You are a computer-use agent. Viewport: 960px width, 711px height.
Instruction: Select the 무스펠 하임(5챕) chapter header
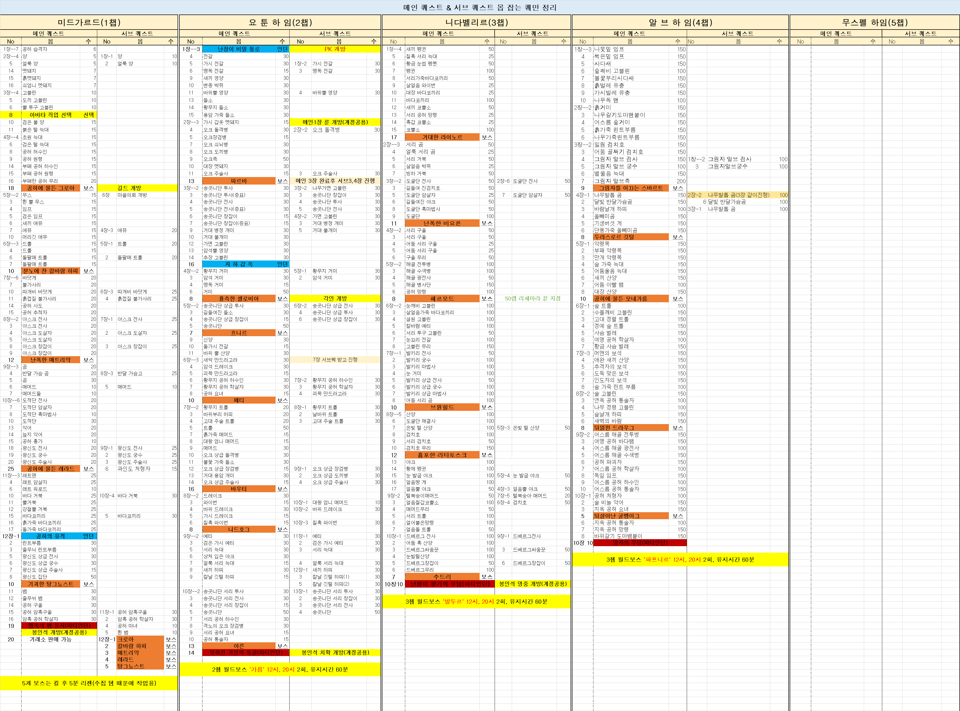click(874, 22)
